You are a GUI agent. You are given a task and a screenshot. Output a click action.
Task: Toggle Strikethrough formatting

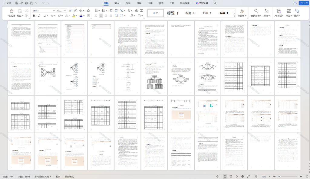click(x=52, y=16)
